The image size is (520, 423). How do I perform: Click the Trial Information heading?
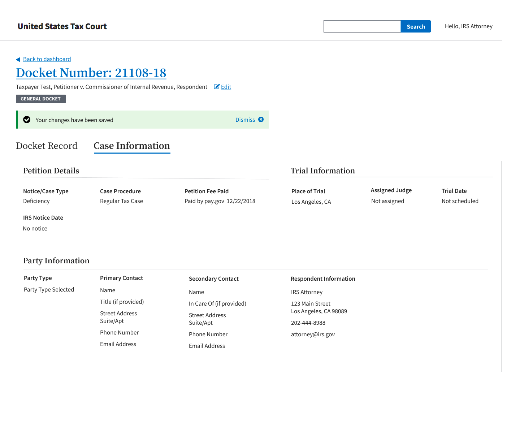323,171
